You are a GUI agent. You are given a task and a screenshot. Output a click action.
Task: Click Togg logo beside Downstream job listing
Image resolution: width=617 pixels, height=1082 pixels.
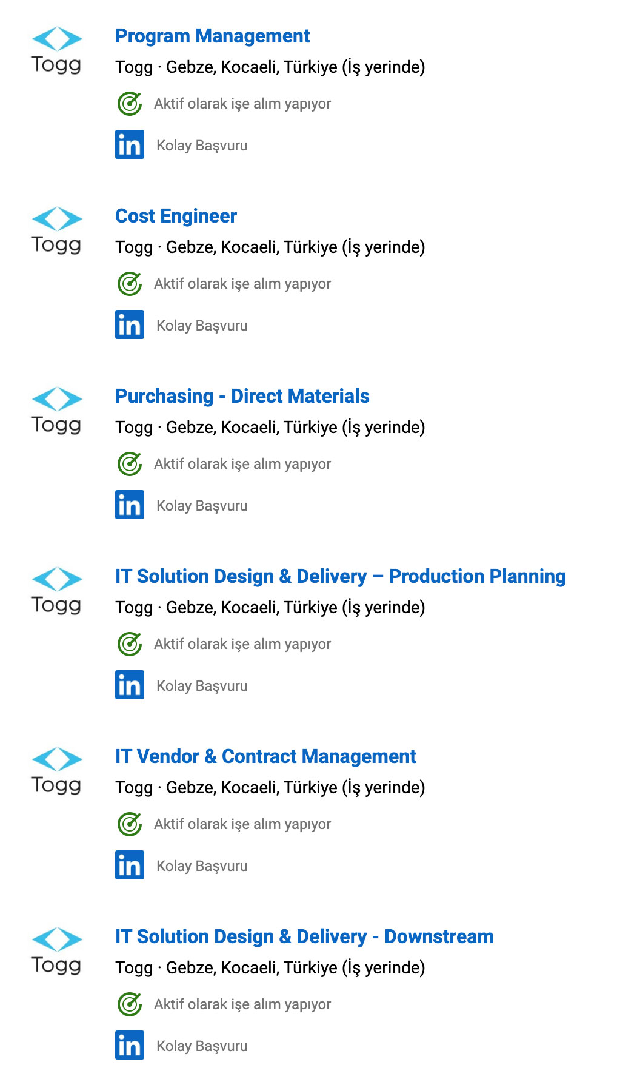point(56,951)
